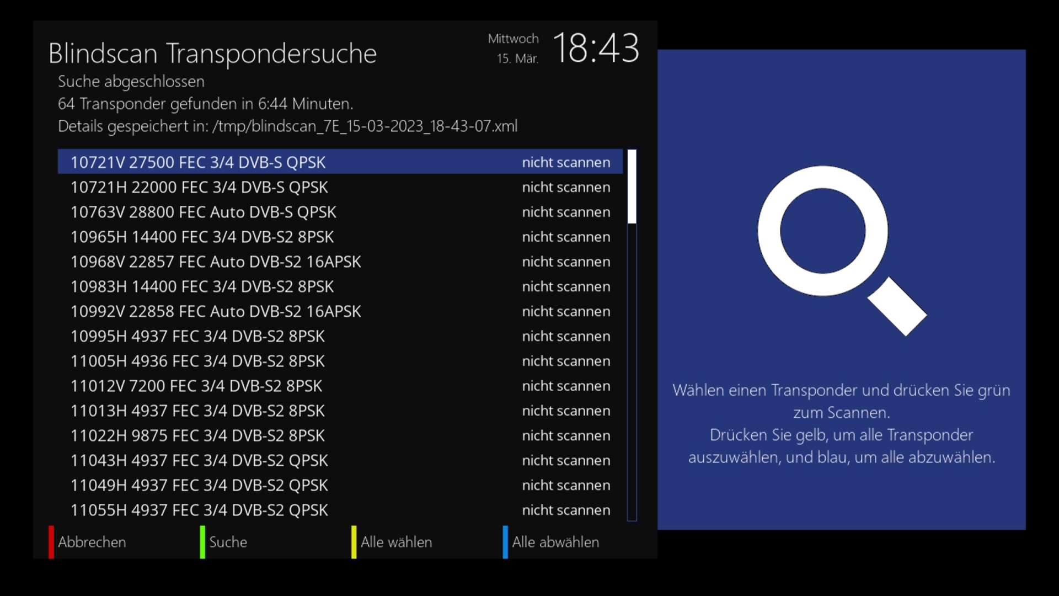Toggle 'nicht scannen' for transponder 10968V 22857
This screenshot has height=596, width=1059.
tap(566, 262)
